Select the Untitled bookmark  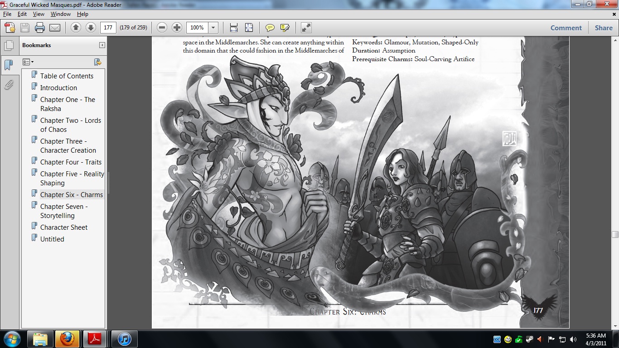point(52,239)
